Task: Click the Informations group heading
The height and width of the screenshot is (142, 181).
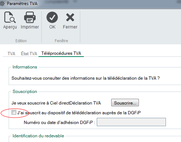Action: (25, 67)
